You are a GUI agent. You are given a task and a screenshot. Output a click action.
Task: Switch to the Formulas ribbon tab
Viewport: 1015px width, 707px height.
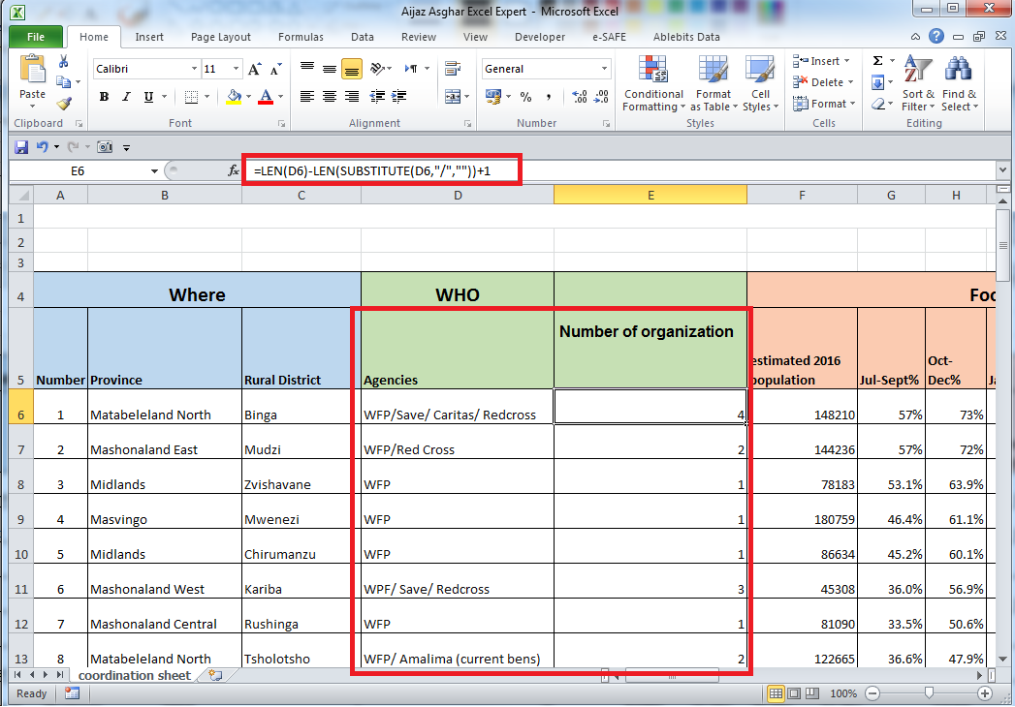coord(301,37)
